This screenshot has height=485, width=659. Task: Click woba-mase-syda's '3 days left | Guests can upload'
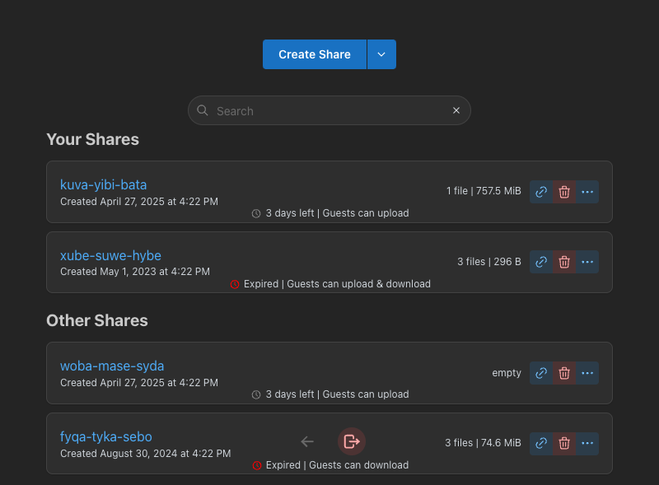(x=337, y=394)
